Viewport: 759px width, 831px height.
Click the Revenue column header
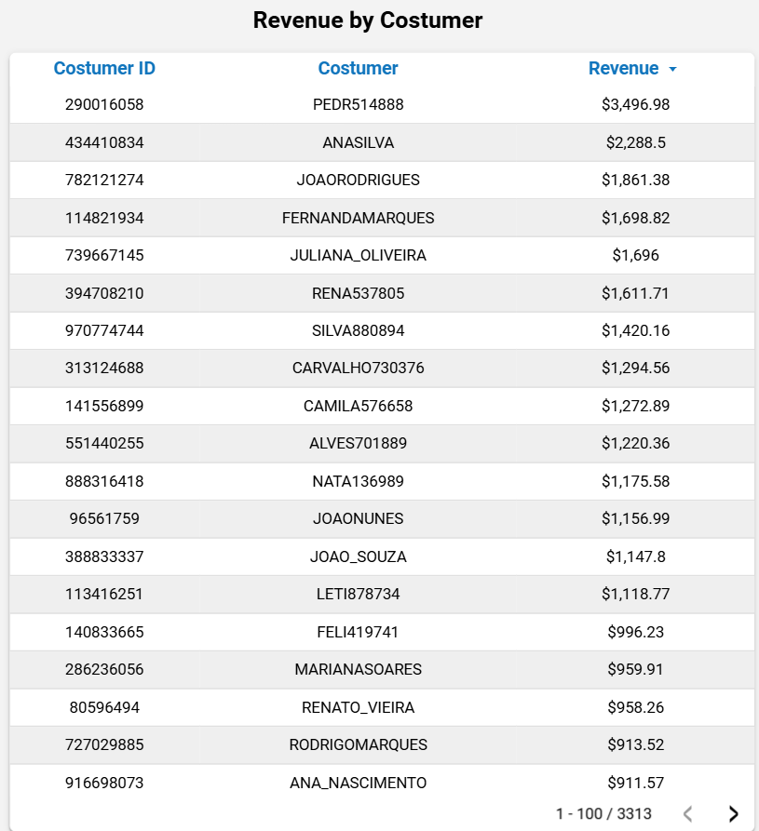pos(623,68)
